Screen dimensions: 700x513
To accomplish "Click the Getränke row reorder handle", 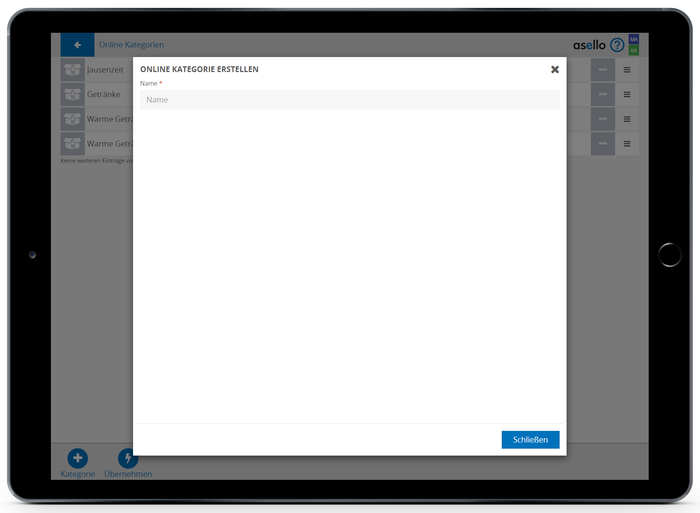I will coord(627,94).
